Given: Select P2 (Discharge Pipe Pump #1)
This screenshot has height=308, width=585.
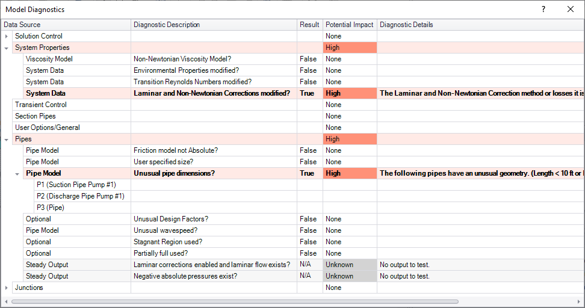Looking at the screenshot, I should tap(81, 196).
